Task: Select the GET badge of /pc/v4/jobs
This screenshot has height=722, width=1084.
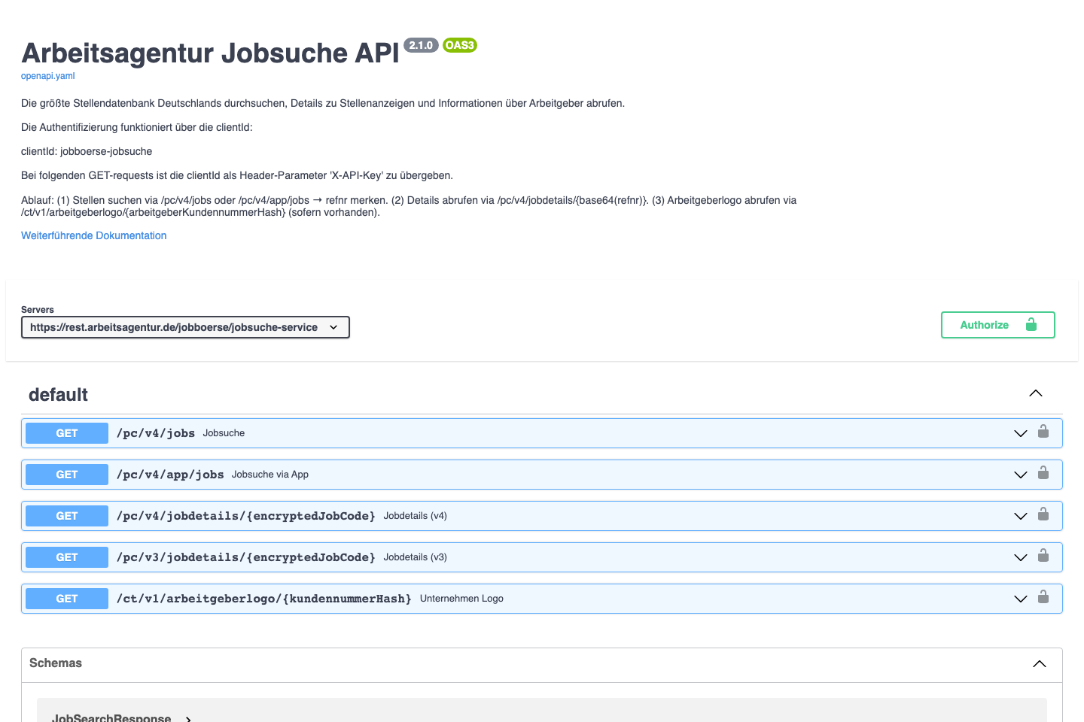Action: (66, 432)
